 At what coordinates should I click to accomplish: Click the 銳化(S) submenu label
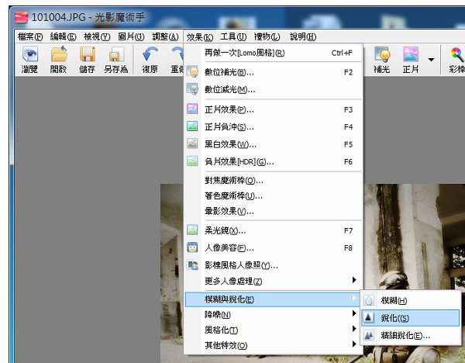(395, 318)
